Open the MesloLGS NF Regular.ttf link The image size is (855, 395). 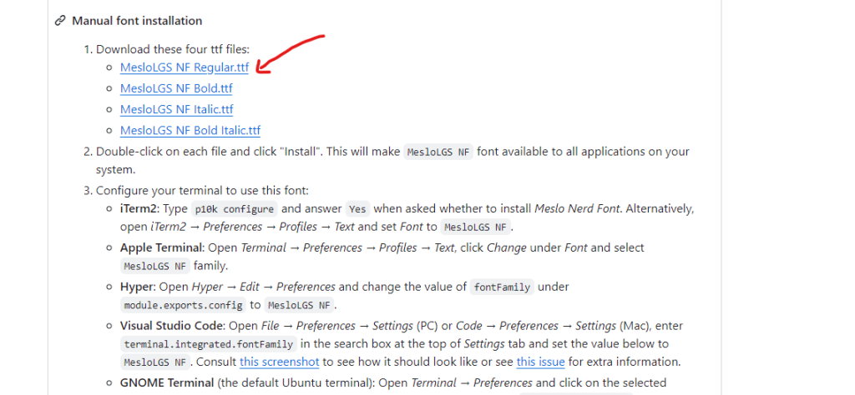click(x=185, y=67)
